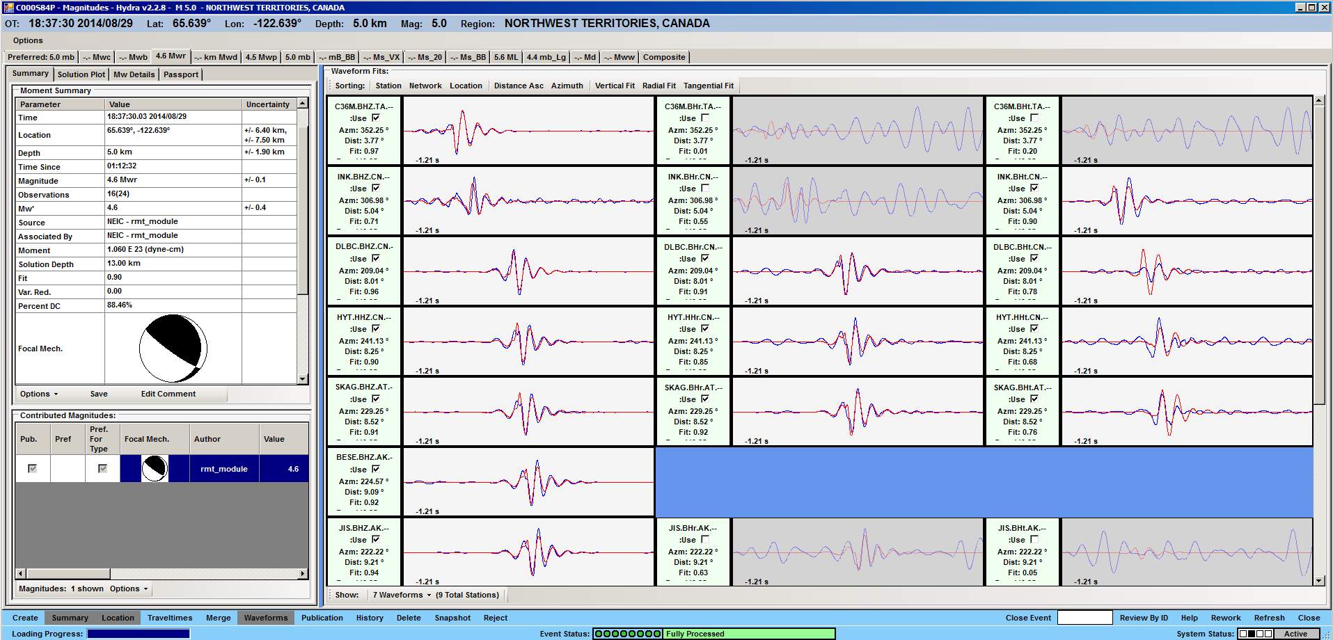Image resolution: width=1333 pixels, height=640 pixels.
Task: Click the Rework button
Action: click(x=1226, y=618)
